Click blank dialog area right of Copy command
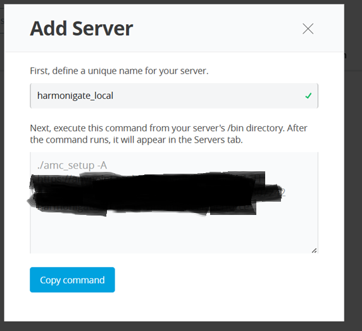362x331 pixels. (x=228, y=280)
